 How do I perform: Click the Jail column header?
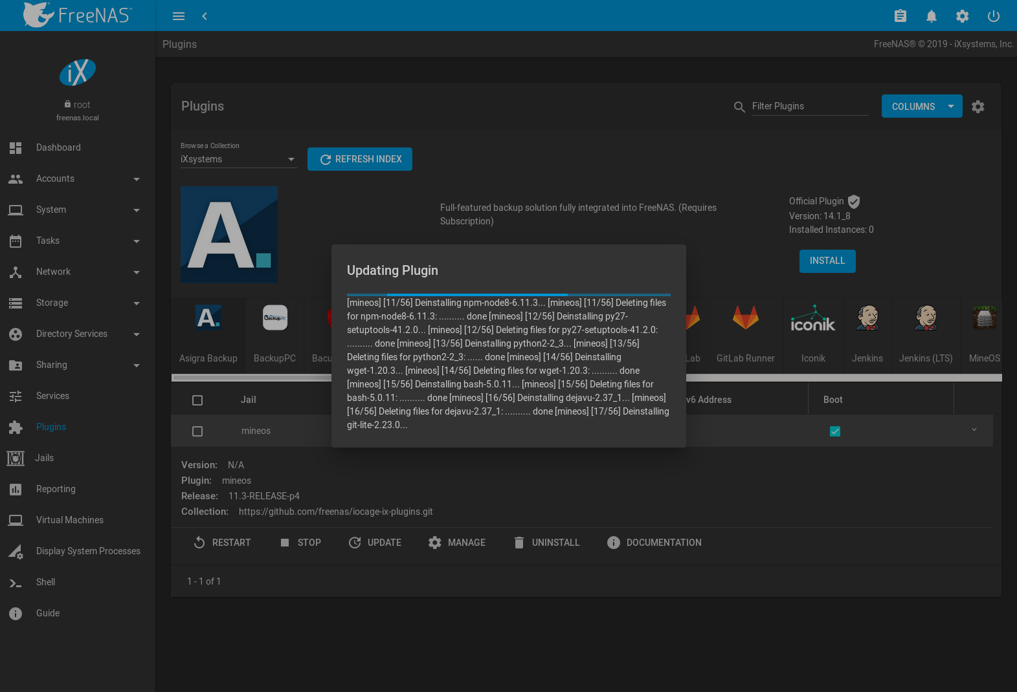click(249, 400)
